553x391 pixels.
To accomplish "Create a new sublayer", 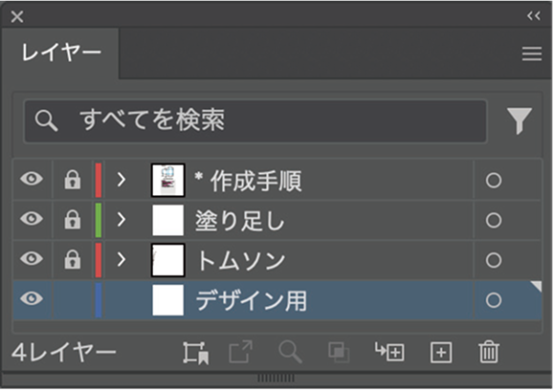I will [389, 352].
